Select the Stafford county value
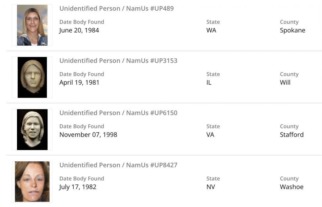Viewport: 322px width, 207px height. [x=291, y=135]
